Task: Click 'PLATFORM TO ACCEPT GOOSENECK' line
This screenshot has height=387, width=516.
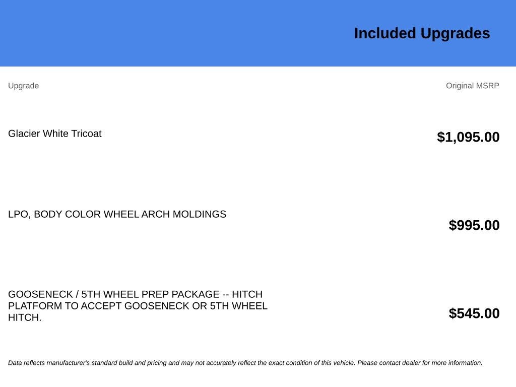Action: pyautogui.click(x=99, y=306)
